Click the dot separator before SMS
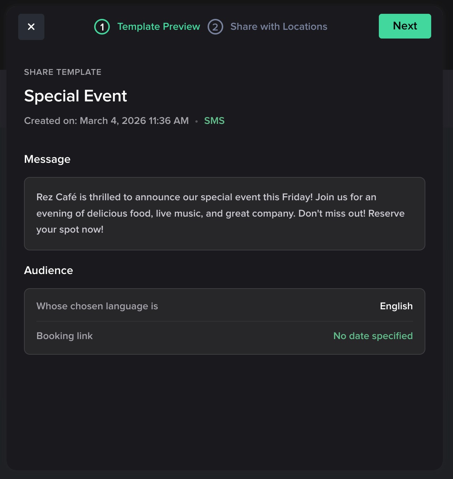 tap(196, 121)
